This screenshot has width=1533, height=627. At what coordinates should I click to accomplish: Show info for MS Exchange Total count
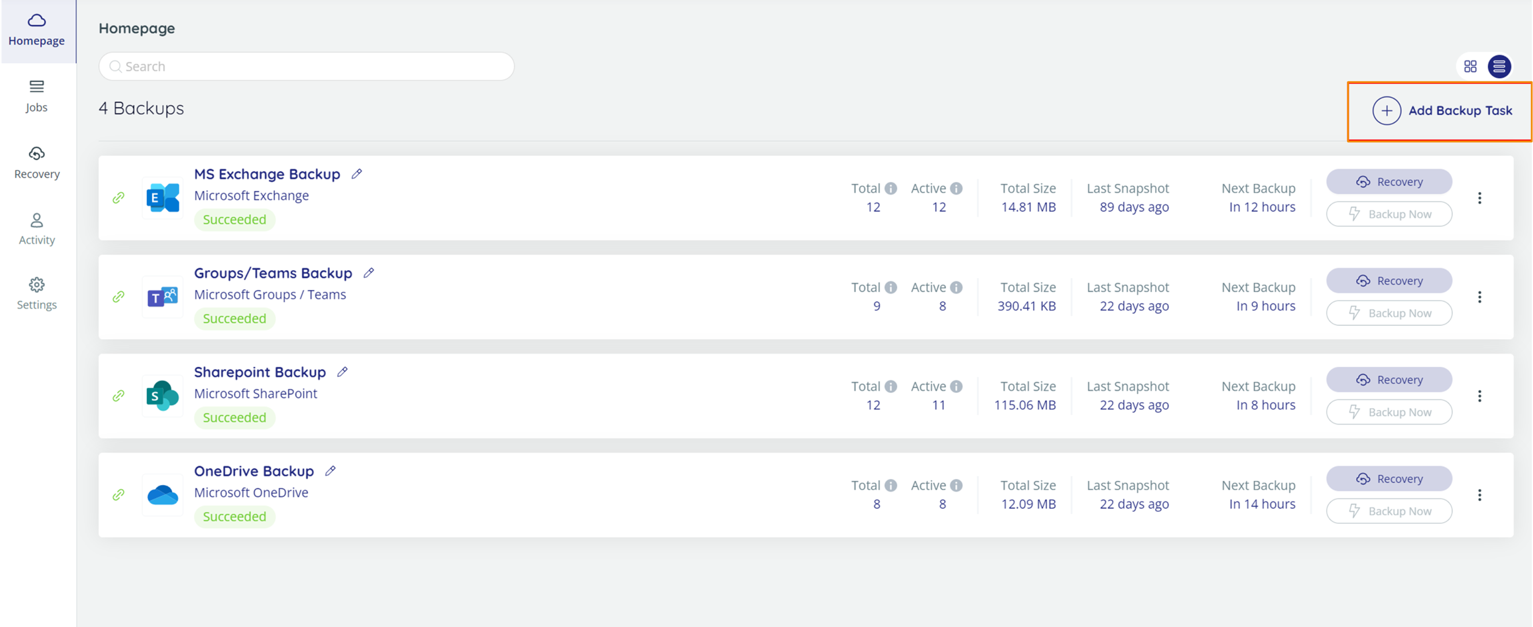coord(890,189)
